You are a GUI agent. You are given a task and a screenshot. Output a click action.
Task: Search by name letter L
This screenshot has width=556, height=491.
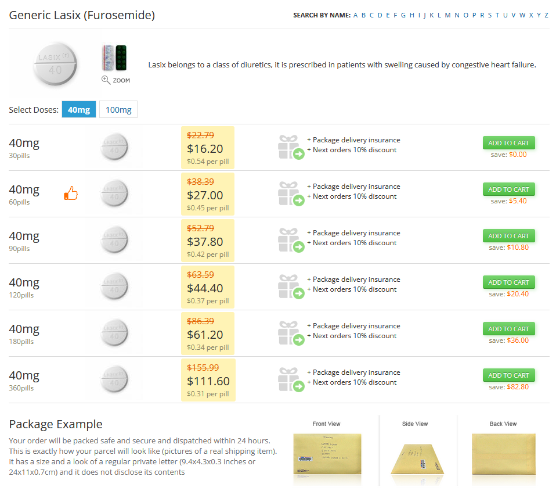pyautogui.click(x=439, y=15)
